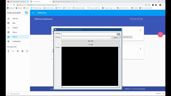Use the Console vertical scrollbar
Viewport: 171px width, 96px height.
coord(119,66)
